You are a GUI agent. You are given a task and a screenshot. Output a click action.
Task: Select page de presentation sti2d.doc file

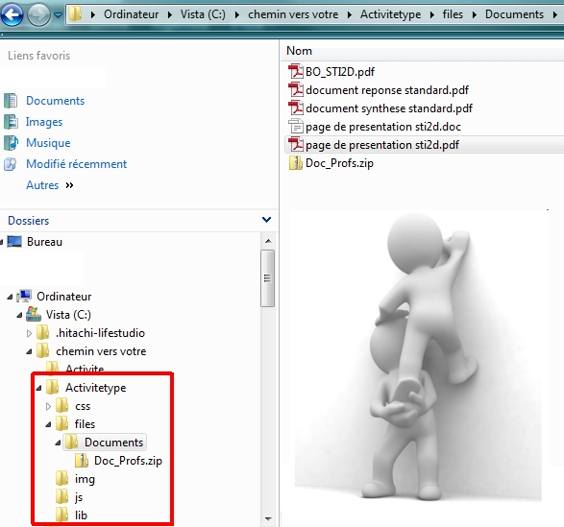[382, 127]
